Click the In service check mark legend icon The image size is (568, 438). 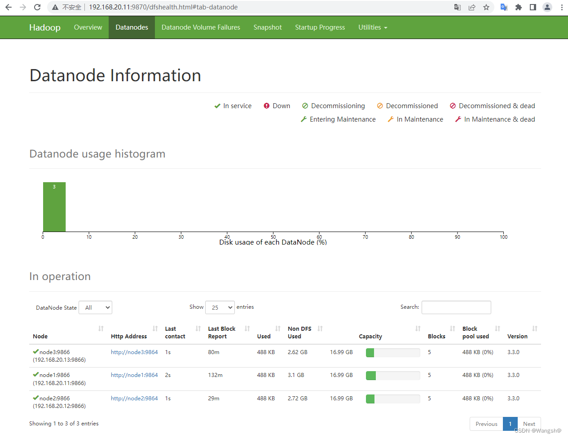[217, 106]
